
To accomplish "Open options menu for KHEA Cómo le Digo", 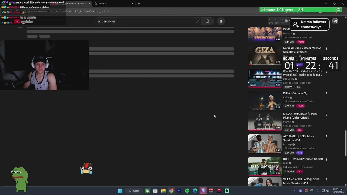I will 326,94.
